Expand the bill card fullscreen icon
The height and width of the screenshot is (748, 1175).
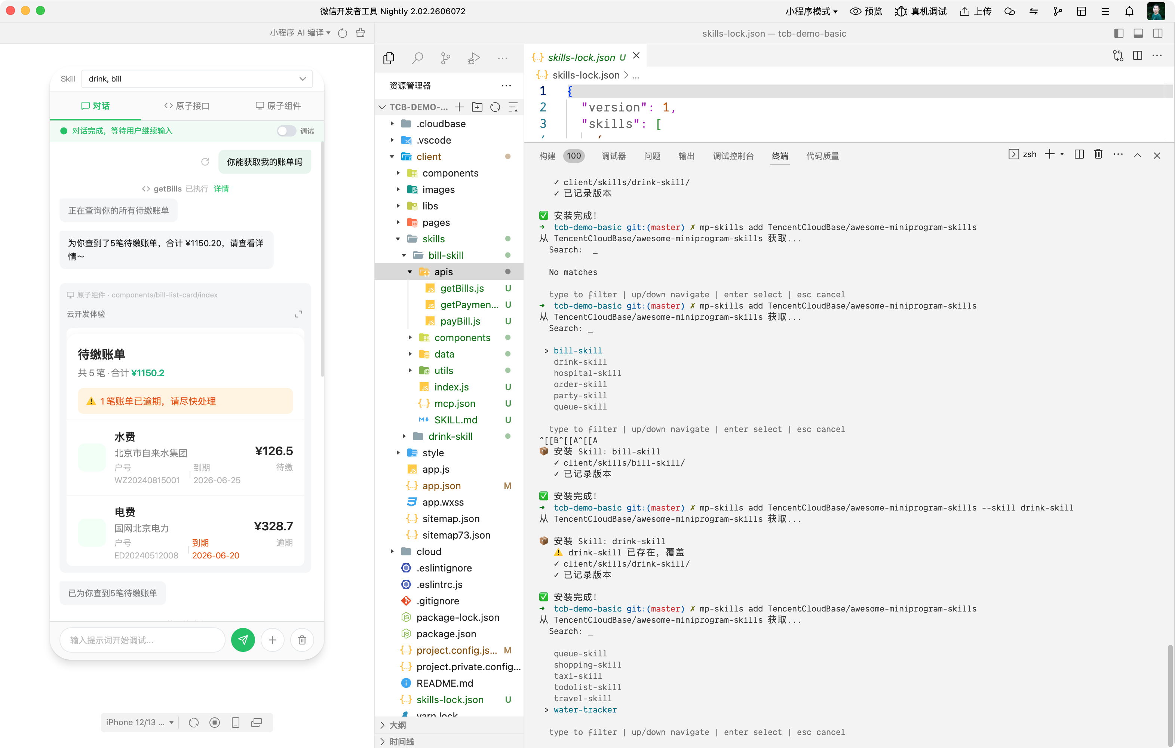pos(299,314)
